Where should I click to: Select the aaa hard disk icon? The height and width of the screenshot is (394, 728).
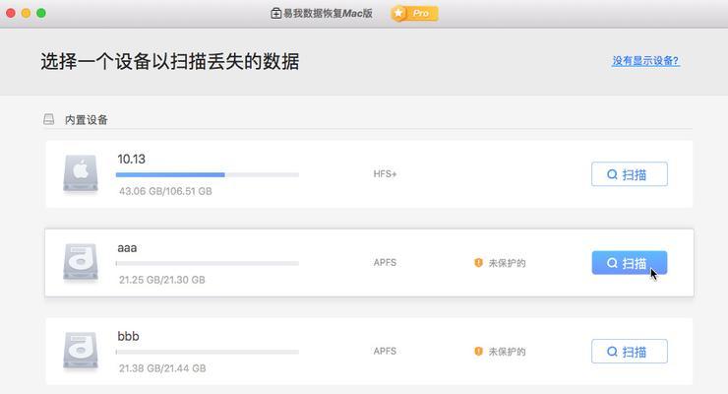81,263
